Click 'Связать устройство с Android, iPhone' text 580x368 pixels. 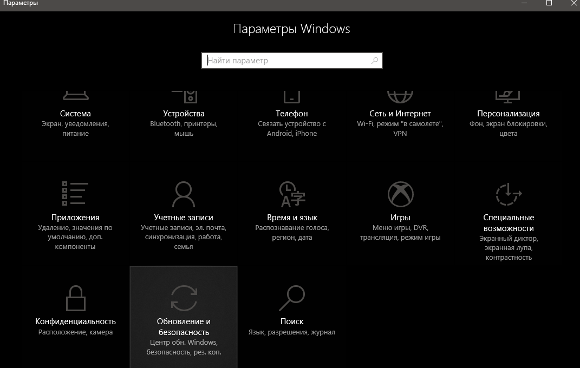(x=292, y=129)
